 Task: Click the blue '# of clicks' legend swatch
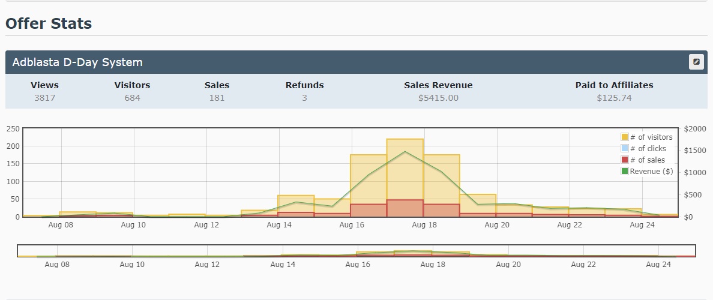[x=625, y=148]
